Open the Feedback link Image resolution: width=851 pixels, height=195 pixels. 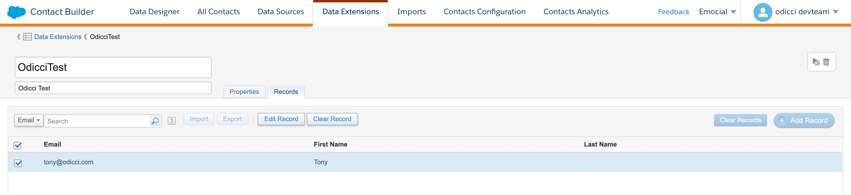673,12
